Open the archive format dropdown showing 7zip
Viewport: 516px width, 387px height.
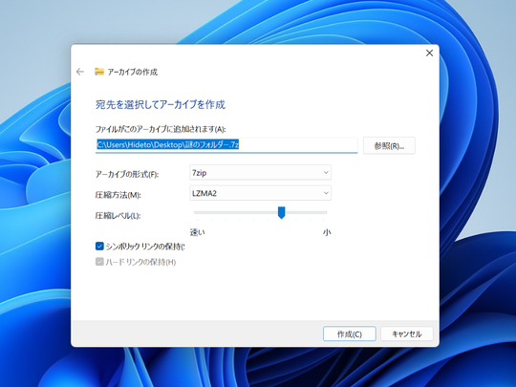point(260,172)
